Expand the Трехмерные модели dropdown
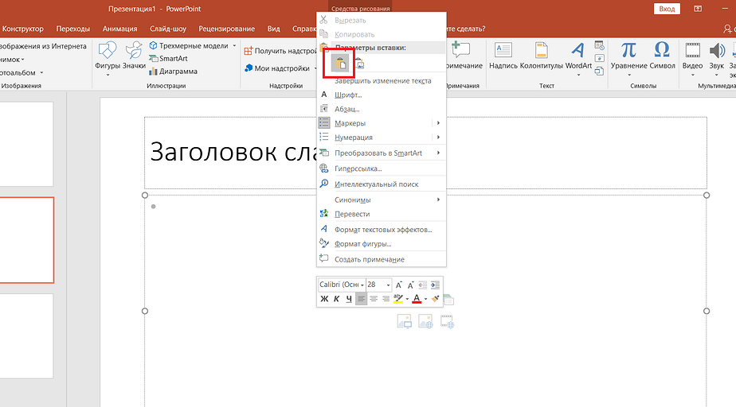The image size is (736, 407). pos(234,46)
